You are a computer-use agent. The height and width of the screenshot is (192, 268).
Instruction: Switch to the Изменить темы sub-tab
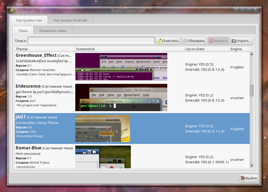pos(53,31)
